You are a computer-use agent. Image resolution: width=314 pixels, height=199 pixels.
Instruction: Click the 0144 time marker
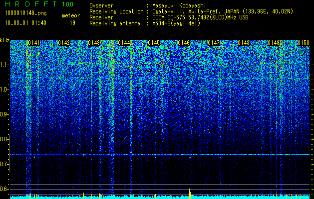pos(124,43)
